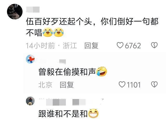166x119 pixels.
Task: Open the third commenter's avatar
Action: click(30, 101)
